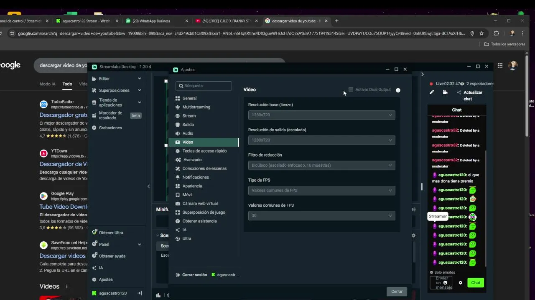The height and width of the screenshot is (300, 535).
Task: Collapse chat panel with top arrow
Action: tap(422, 75)
